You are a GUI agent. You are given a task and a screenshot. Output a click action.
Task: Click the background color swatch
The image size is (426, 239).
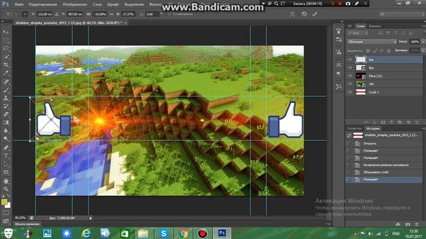(x=8, y=205)
